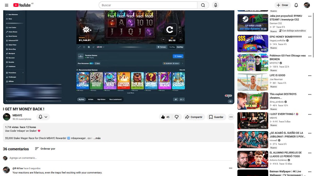Screen dimensions: 314x176
Task: Open more actions menu beside Guardar
Action: tap(231, 117)
